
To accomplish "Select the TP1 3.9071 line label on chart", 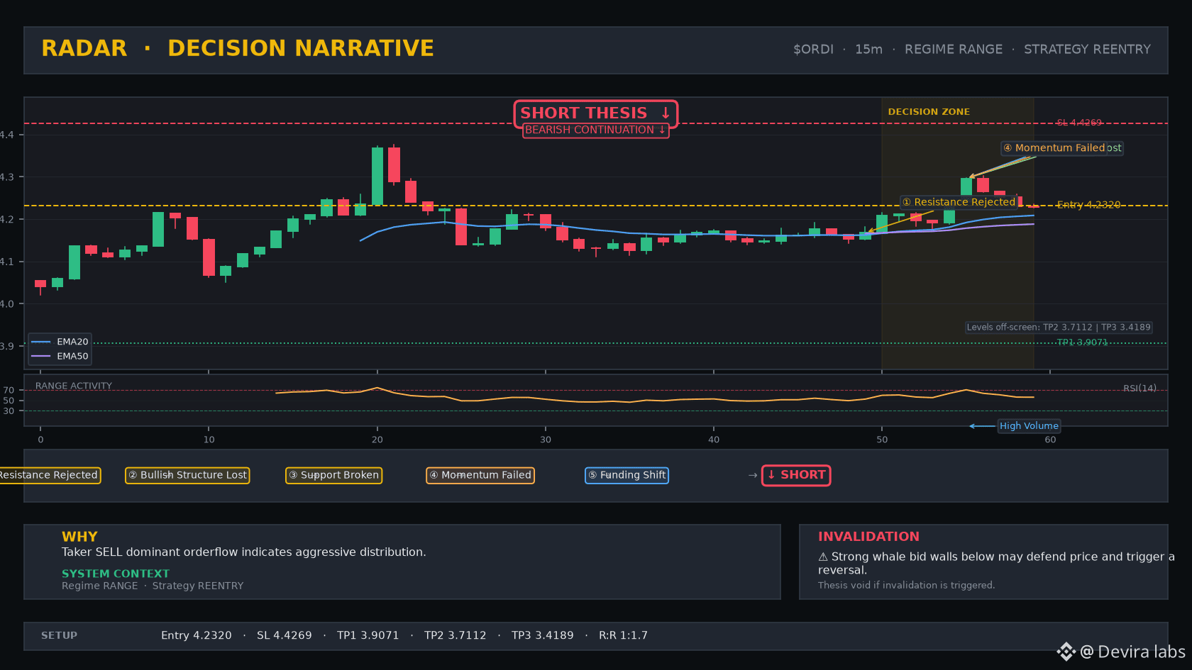I will [x=1082, y=342].
